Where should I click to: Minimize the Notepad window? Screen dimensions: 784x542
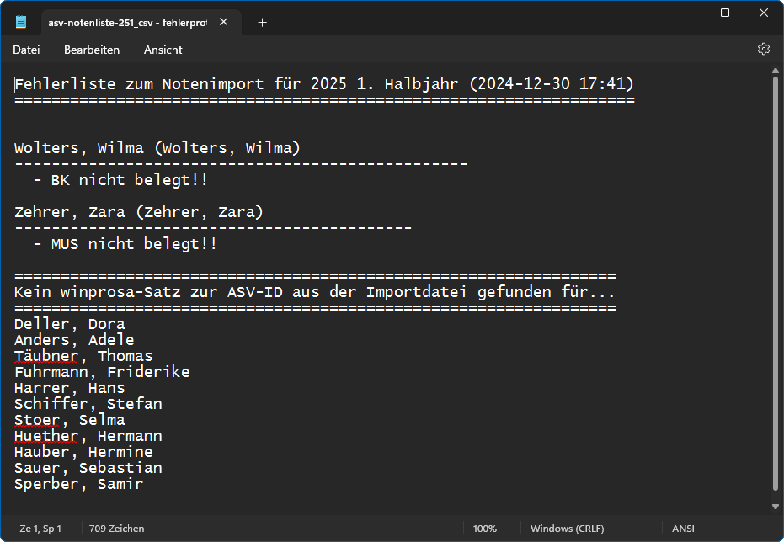[685, 13]
